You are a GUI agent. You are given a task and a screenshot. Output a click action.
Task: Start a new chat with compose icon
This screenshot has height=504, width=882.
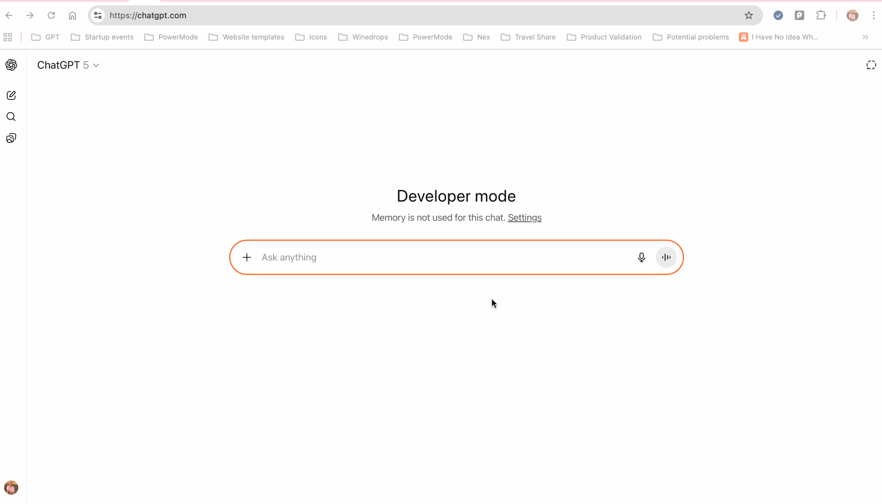pos(11,95)
